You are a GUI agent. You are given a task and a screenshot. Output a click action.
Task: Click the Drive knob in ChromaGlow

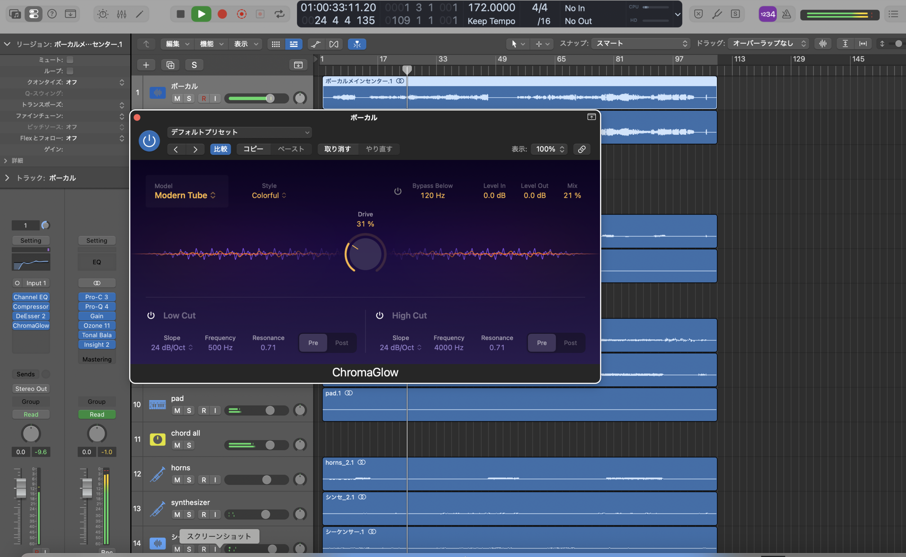pos(365,254)
